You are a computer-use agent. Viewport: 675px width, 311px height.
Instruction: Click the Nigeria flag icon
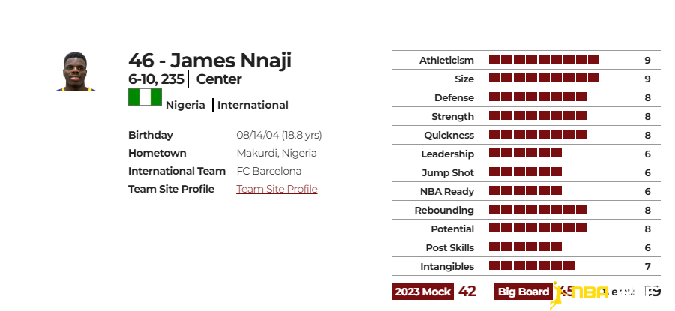145,97
